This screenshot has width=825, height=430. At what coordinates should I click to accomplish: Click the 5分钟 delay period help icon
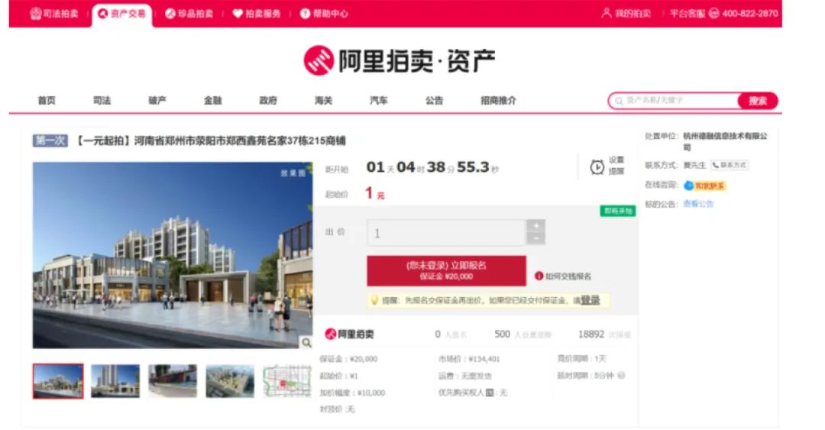[x=621, y=376]
